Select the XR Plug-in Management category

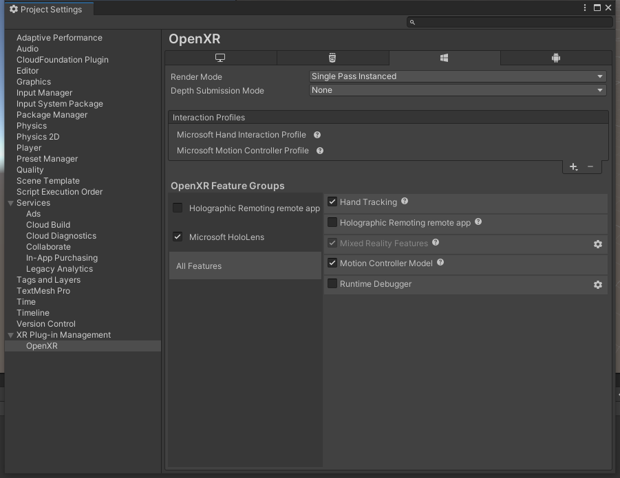click(64, 335)
